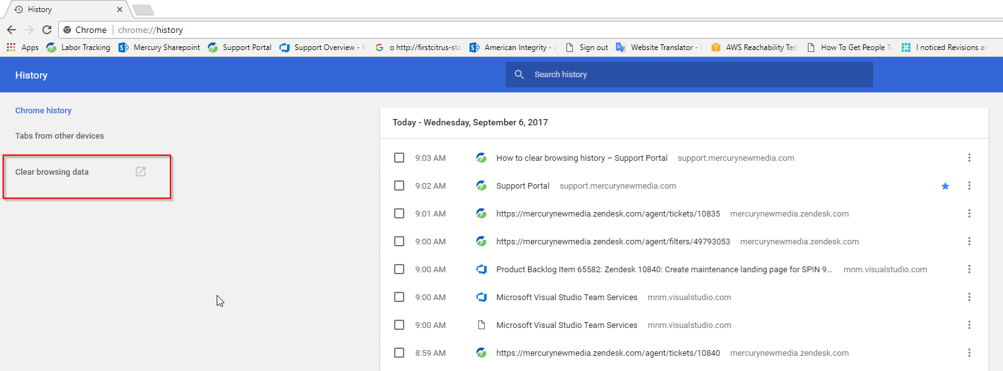Open three-dot menu for the blank-page-icon Visual Studio Team Services entry
Viewport: 1003px width, 371px height.
[969, 325]
